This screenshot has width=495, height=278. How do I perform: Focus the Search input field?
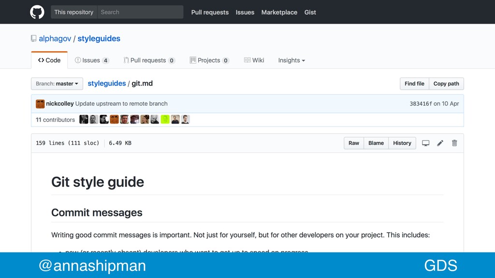tap(140, 12)
